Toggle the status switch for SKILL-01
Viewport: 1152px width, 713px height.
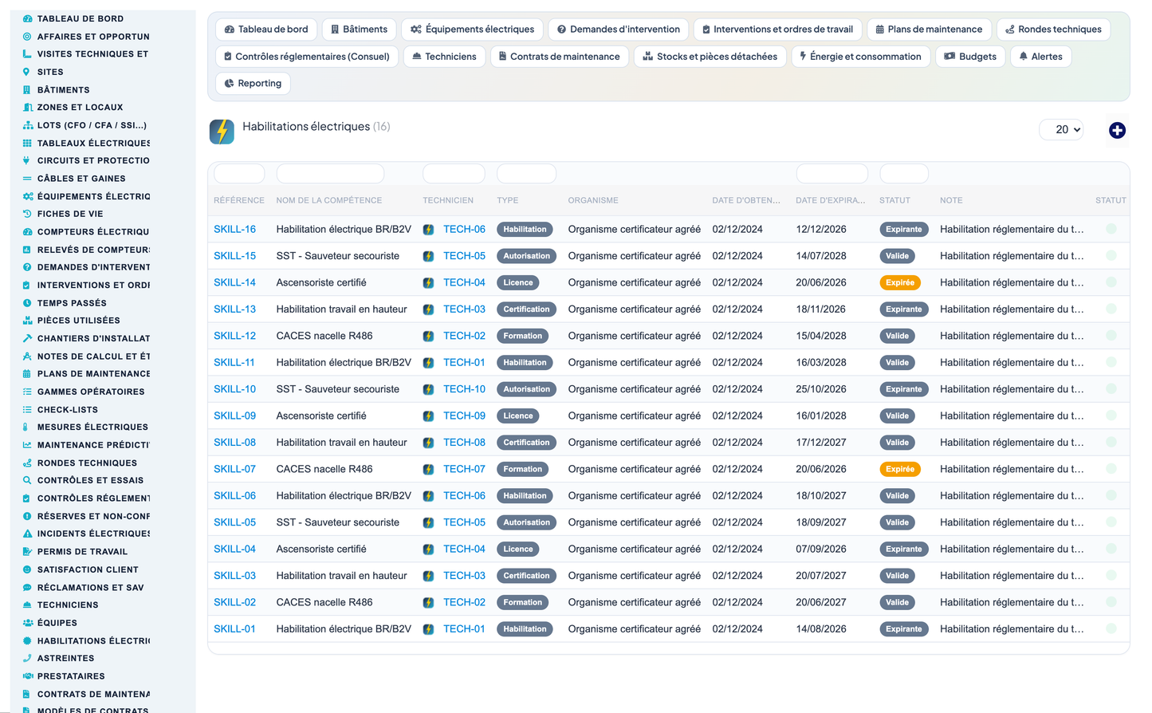(1111, 628)
